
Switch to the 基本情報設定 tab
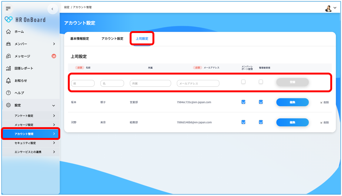click(x=80, y=39)
